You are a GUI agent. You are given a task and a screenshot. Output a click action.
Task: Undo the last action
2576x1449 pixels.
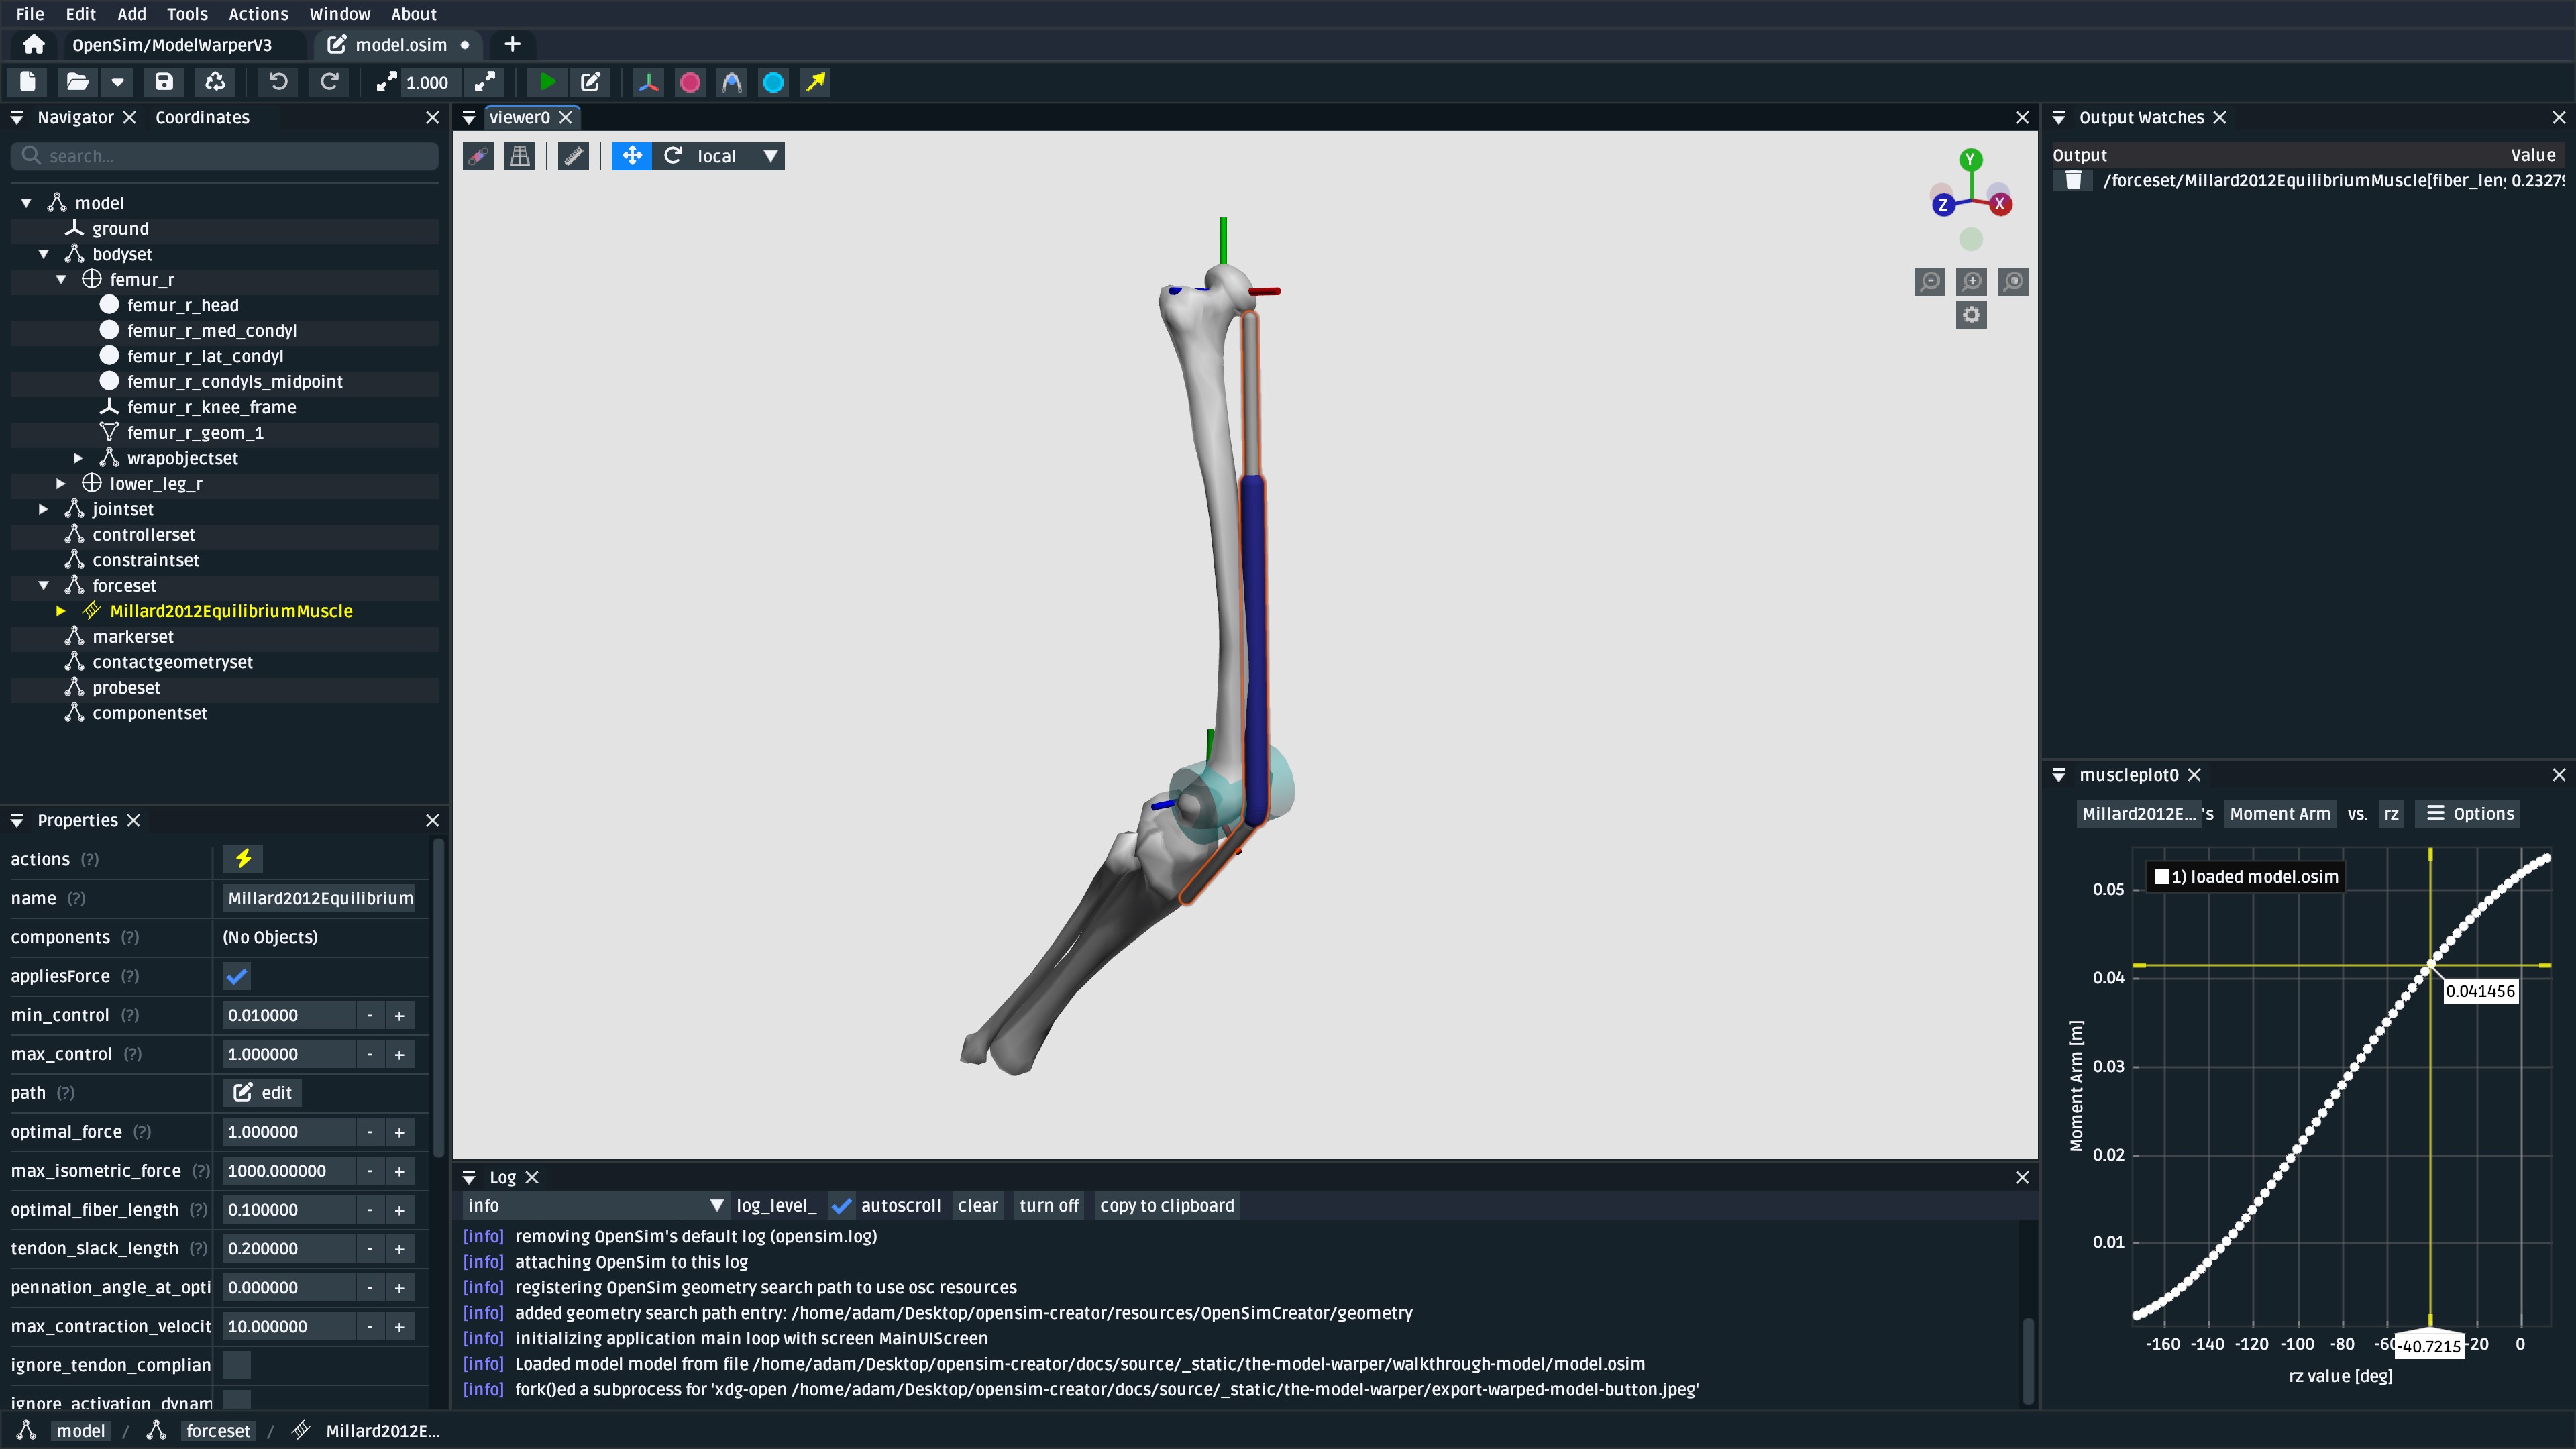(279, 82)
